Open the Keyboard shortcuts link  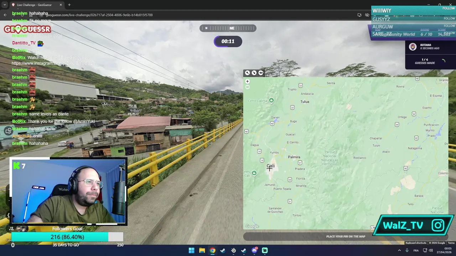[415, 243]
